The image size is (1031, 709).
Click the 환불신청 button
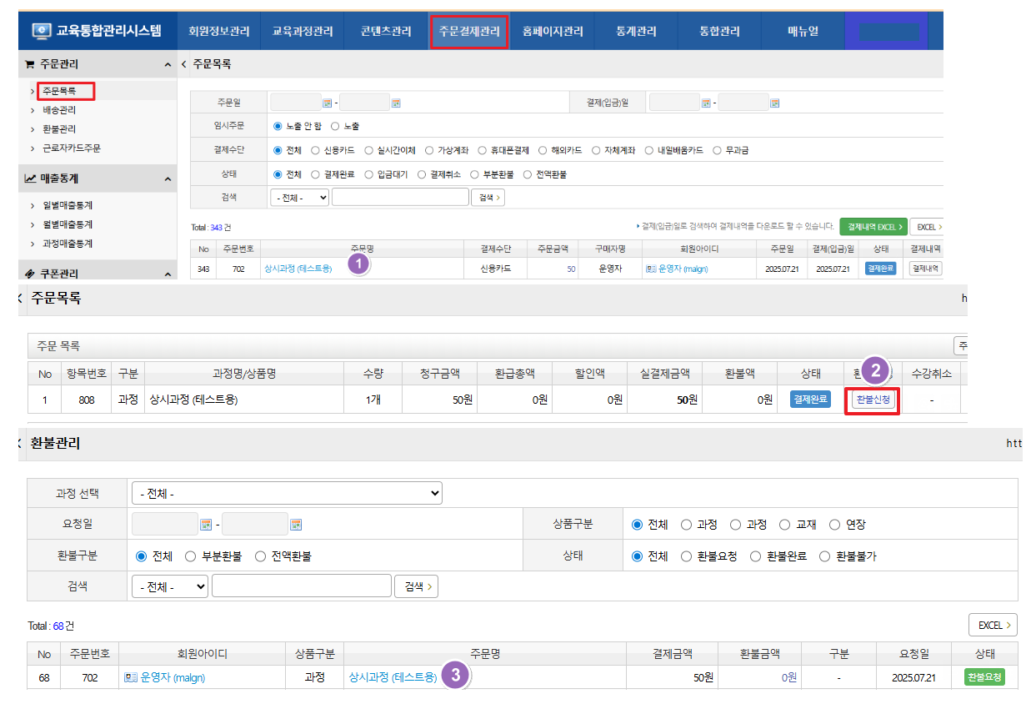click(x=873, y=400)
